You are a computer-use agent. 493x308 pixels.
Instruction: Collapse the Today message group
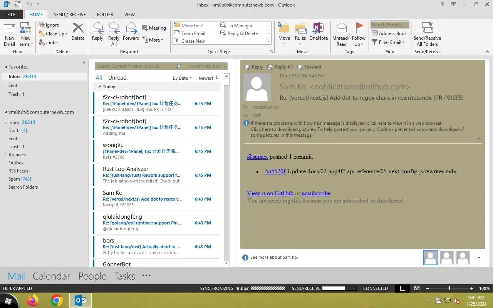99,87
